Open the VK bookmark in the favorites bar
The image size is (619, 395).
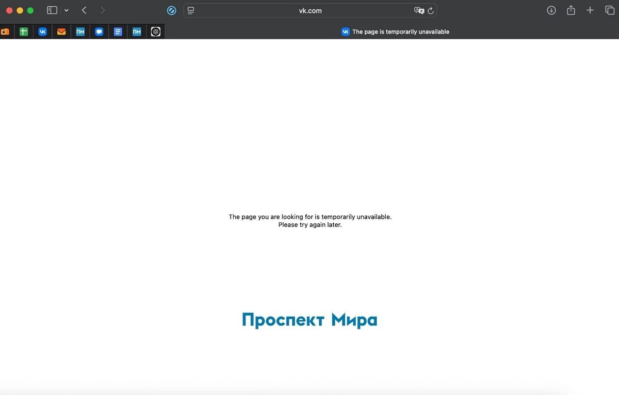coord(42,31)
